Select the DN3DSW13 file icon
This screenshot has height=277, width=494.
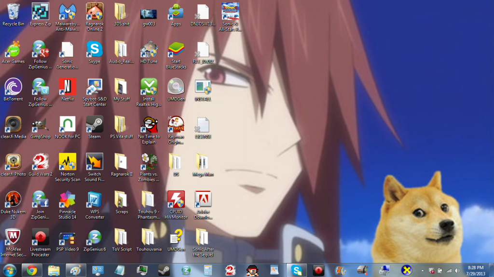tap(203, 15)
